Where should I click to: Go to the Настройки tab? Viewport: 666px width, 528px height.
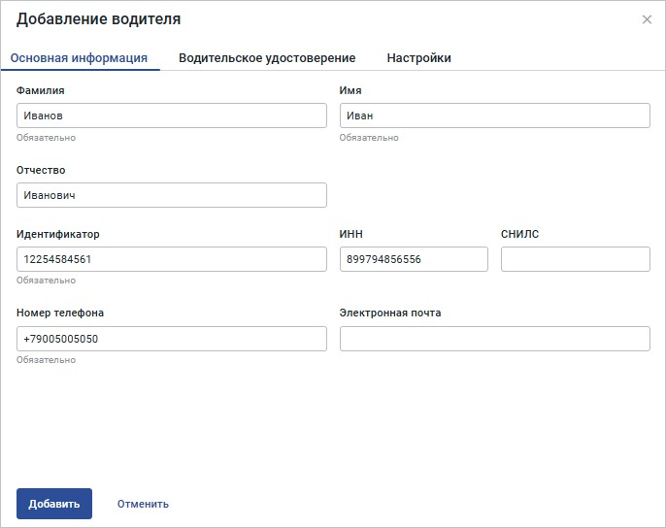pos(418,58)
